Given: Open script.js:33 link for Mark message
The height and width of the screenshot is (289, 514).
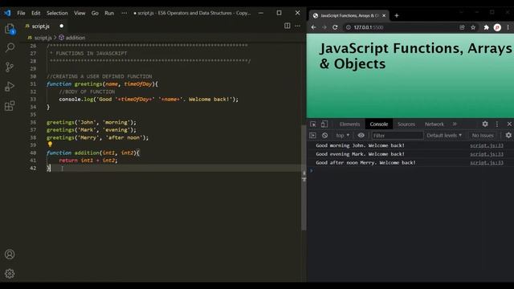Looking at the screenshot, I should tap(487, 154).
